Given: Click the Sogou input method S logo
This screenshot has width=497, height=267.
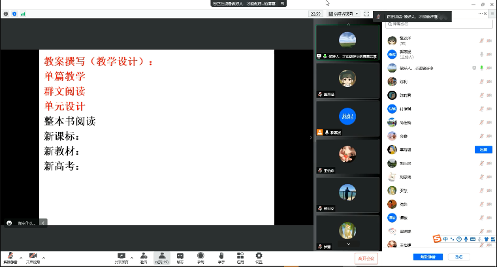Looking at the screenshot, I should (438, 239).
